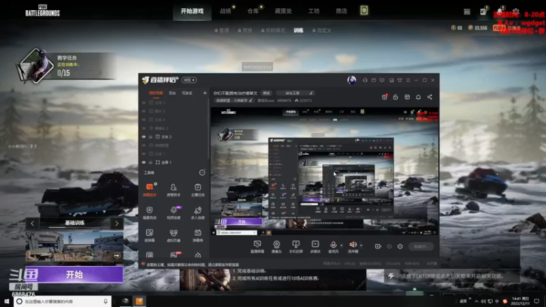Open the 工坊 tab in PUBG menu
The width and height of the screenshot is (546, 307).
point(314,11)
